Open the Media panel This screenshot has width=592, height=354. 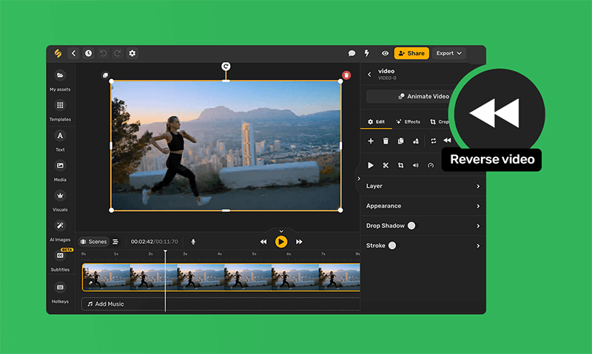(x=60, y=171)
